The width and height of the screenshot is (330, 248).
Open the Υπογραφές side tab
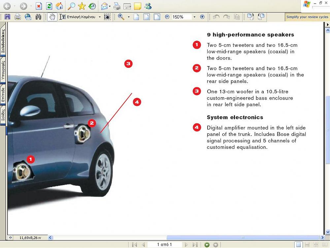pyautogui.click(x=3, y=70)
